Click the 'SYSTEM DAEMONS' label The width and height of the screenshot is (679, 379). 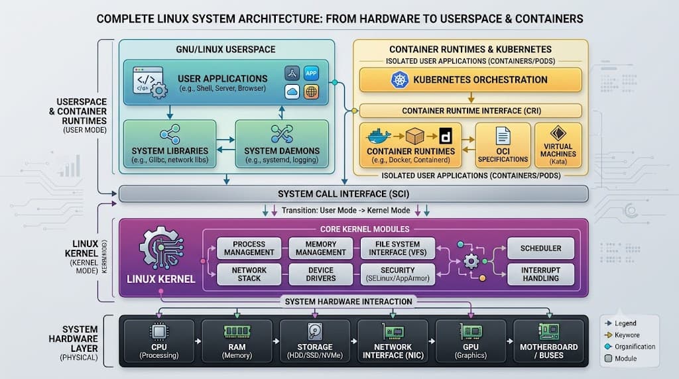[x=282, y=151]
